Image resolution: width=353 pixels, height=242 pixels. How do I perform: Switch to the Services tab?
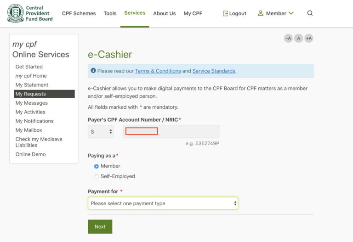pos(135,13)
